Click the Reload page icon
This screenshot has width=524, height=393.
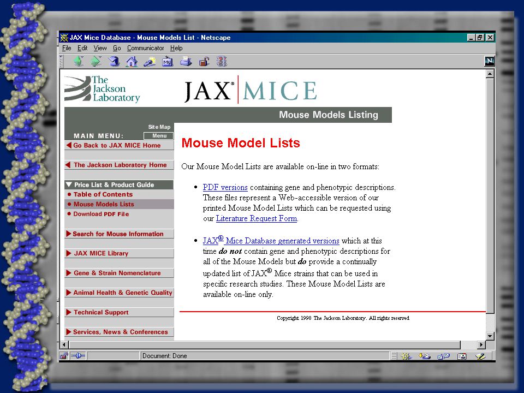coord(114,61)
